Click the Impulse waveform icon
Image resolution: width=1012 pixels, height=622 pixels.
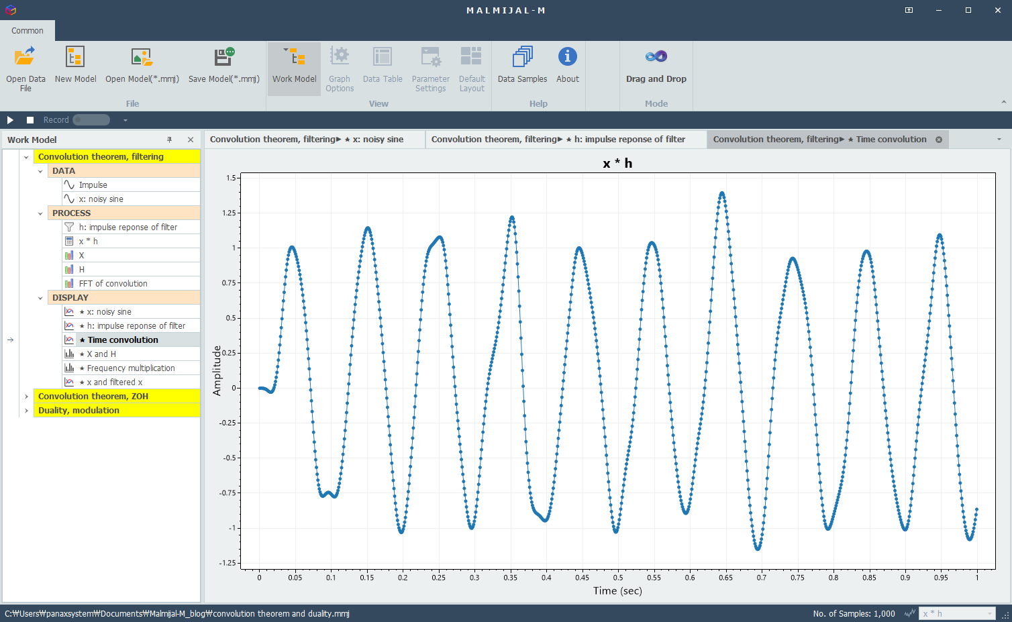pyautogui.click(x=69, y=185)
